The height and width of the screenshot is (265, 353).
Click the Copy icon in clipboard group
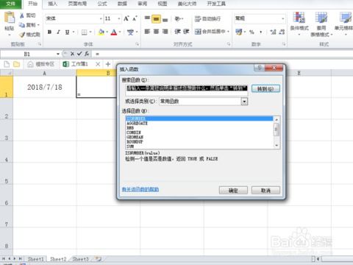pyautogui.click(x=22, y=25)
